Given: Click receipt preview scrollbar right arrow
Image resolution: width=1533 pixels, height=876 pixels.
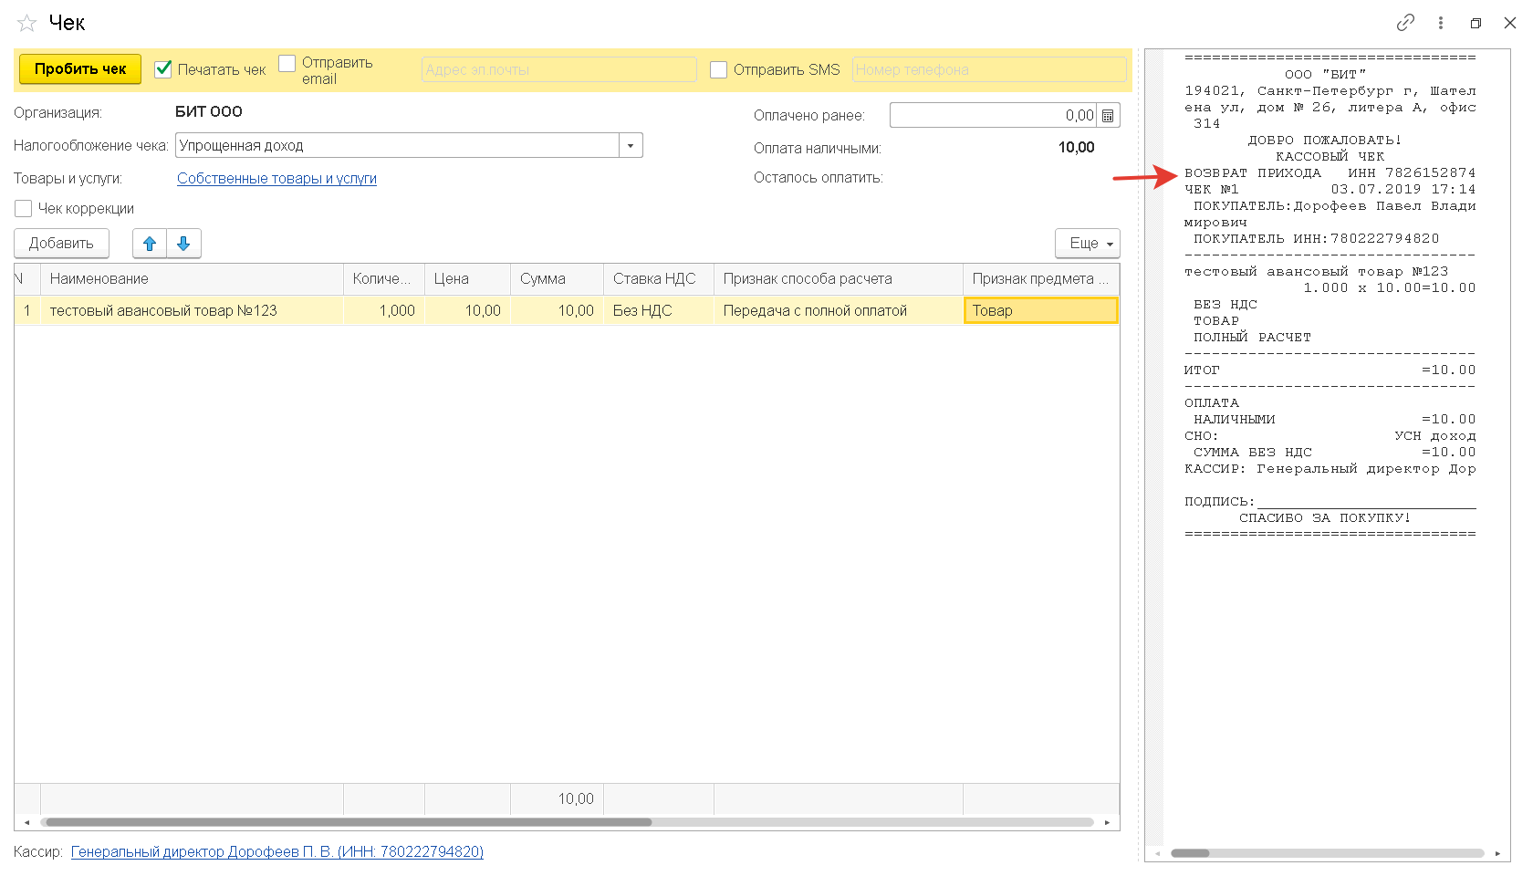Looking at the screenshot, I should click(1497, 854).
